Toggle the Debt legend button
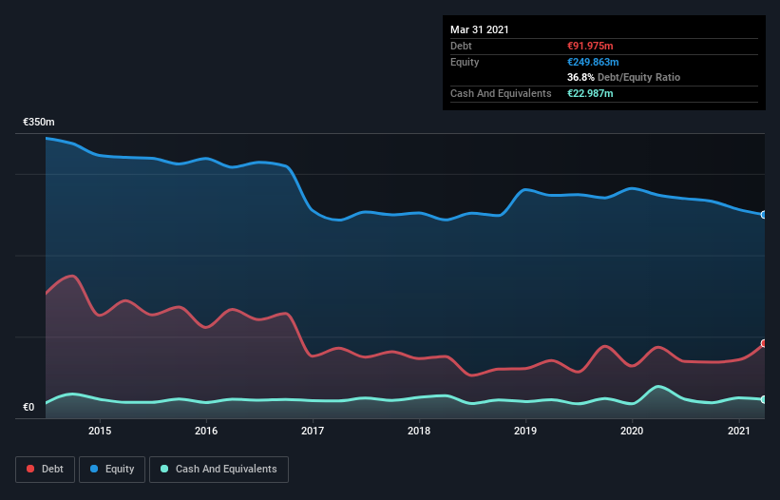 point(46,470)
